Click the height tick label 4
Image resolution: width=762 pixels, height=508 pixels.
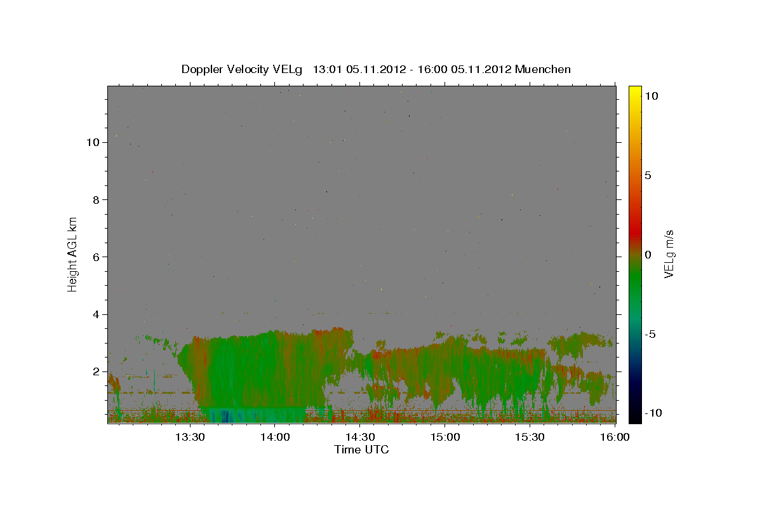point(95,314)
